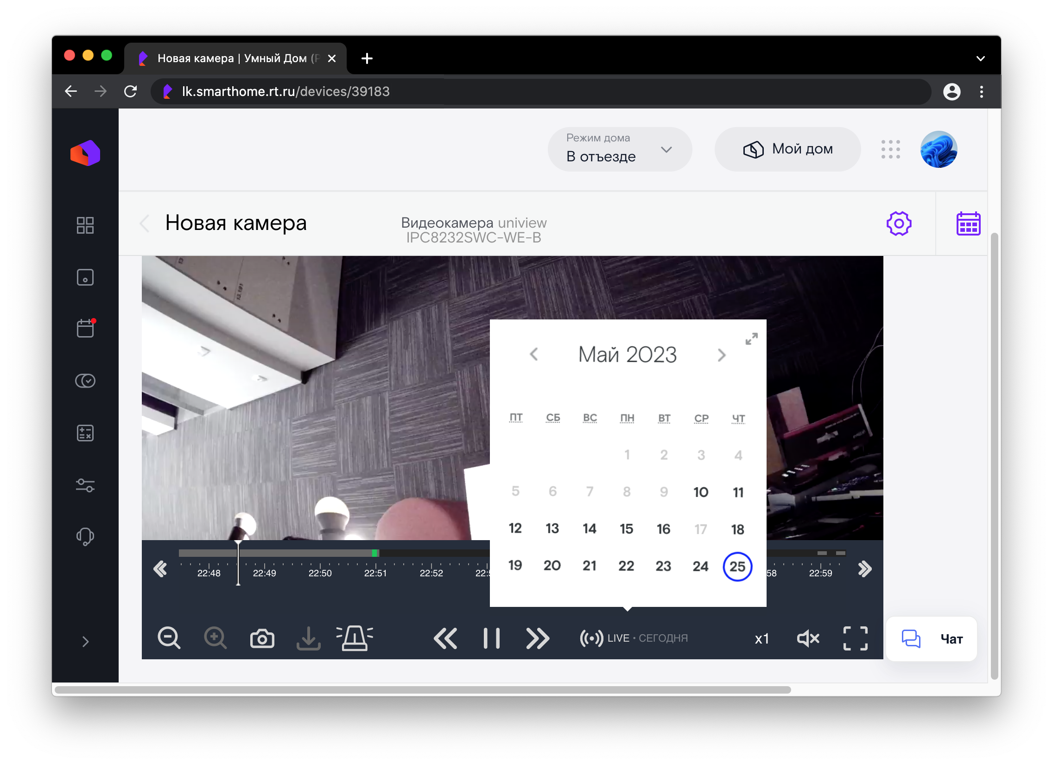The image size is (1053, 765).
Task: Unmute the camera audio
Action: pos(808,638)
